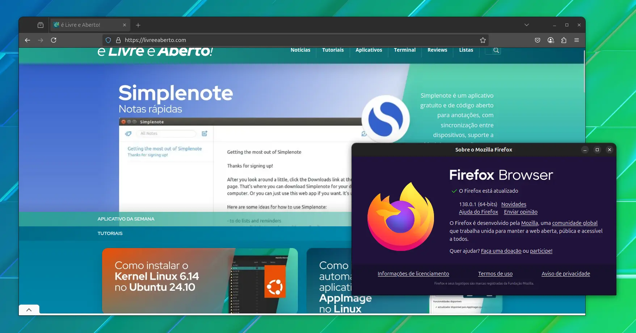Viewport: 636px width, 333px height.
Task: Click the scroll-to-top chevron on the page
Action: coord(29,310)
